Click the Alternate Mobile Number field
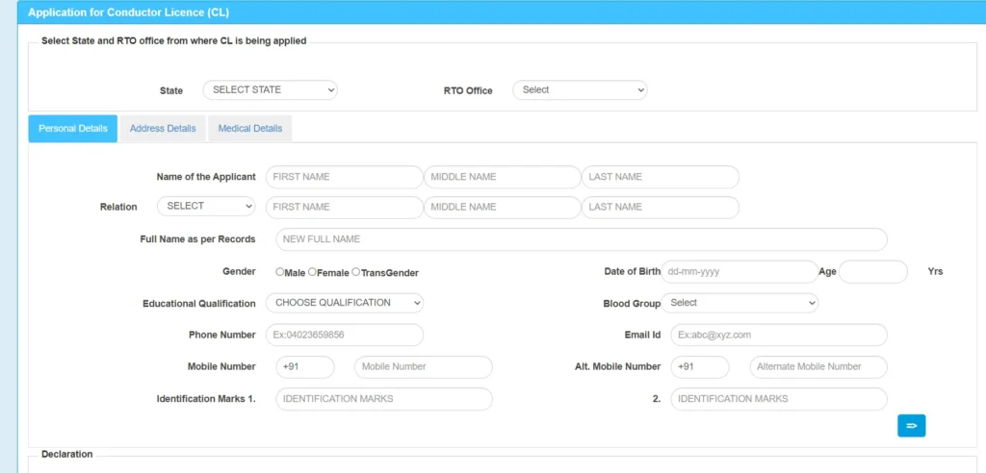 [817, 366]
